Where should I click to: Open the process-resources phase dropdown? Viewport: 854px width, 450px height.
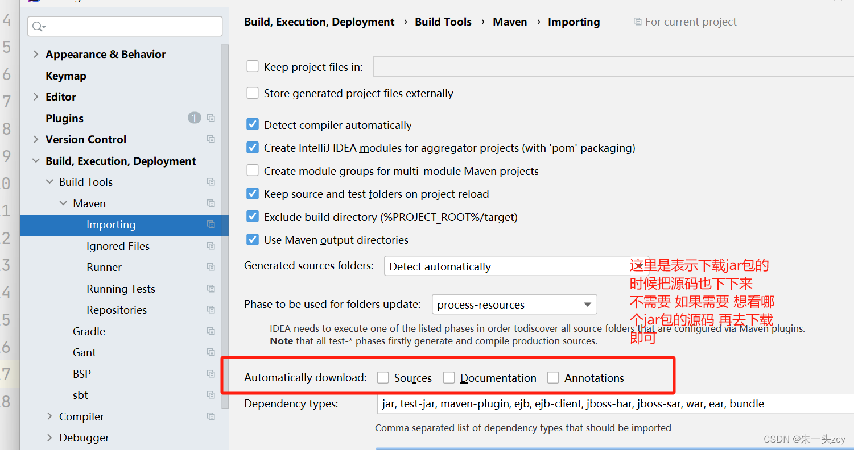tap(514, 305)
